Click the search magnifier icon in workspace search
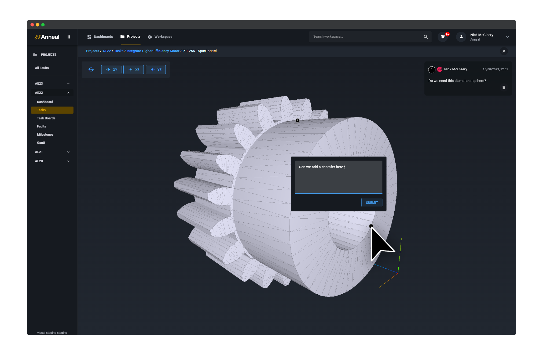 point(426,37)
